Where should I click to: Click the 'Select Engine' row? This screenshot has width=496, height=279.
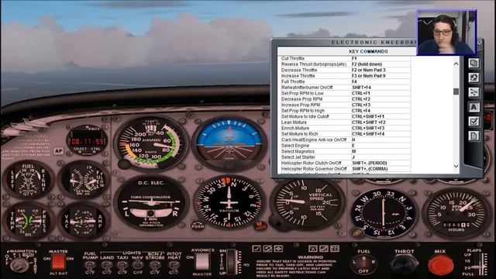pyautogui.click(x=346, y=146)
